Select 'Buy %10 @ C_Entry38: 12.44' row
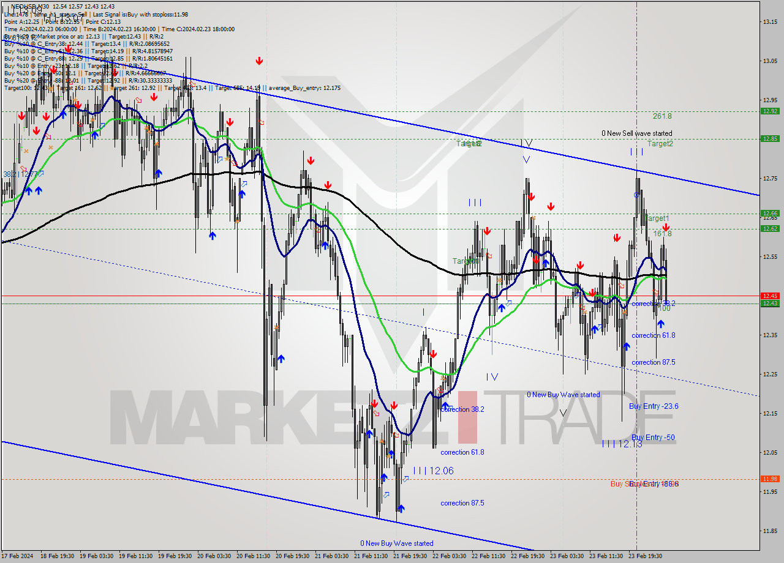 [43, 44]
